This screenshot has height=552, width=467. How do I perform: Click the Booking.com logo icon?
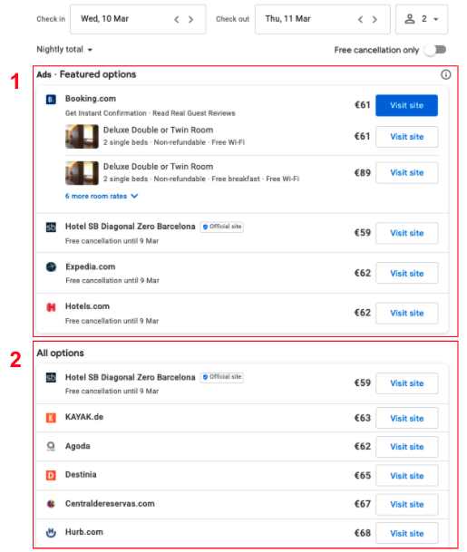point(51,100)
